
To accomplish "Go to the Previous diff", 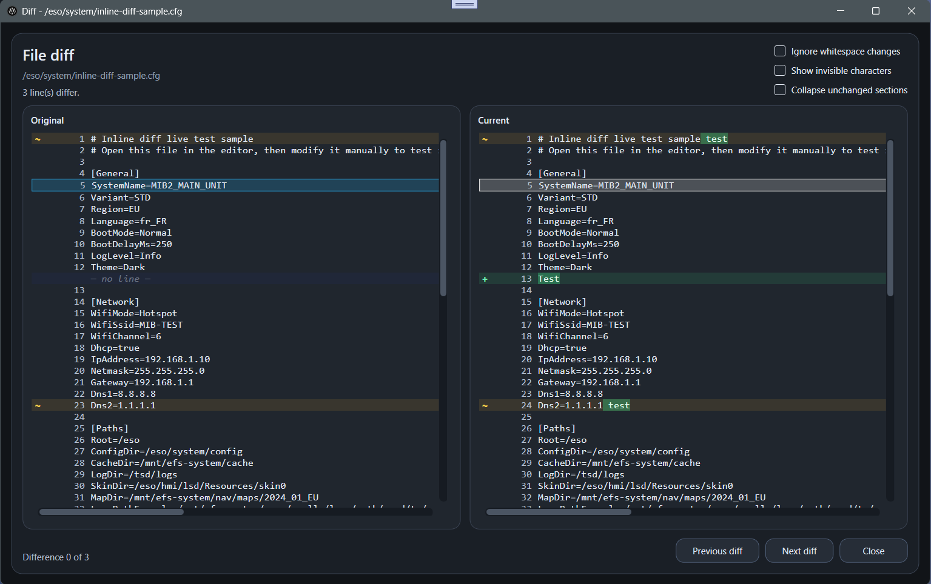I will coord(717,551).
